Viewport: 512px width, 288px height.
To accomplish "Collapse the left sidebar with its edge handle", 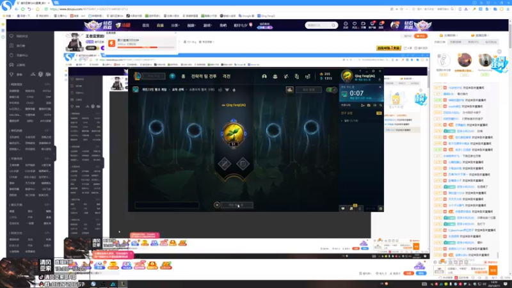I will click(x=55, y=154).
